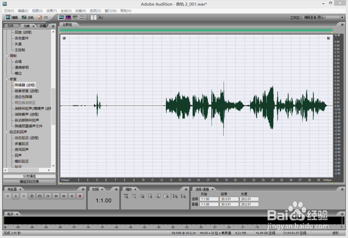
Task: Select 适应性降噪 effect
Action: coord(23,97)
